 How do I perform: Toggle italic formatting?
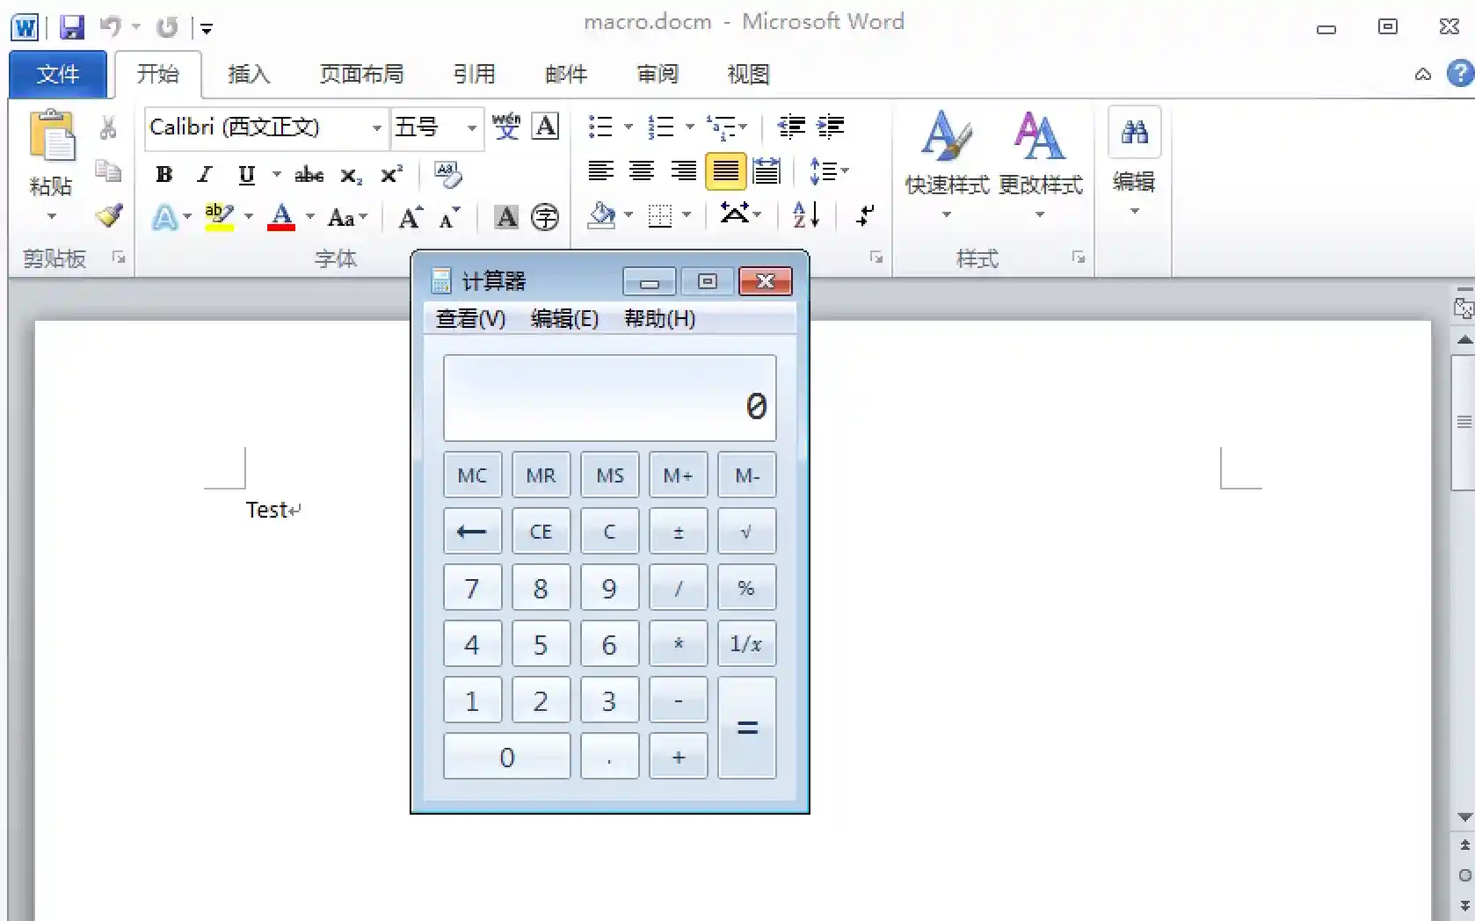pos(205,174)
